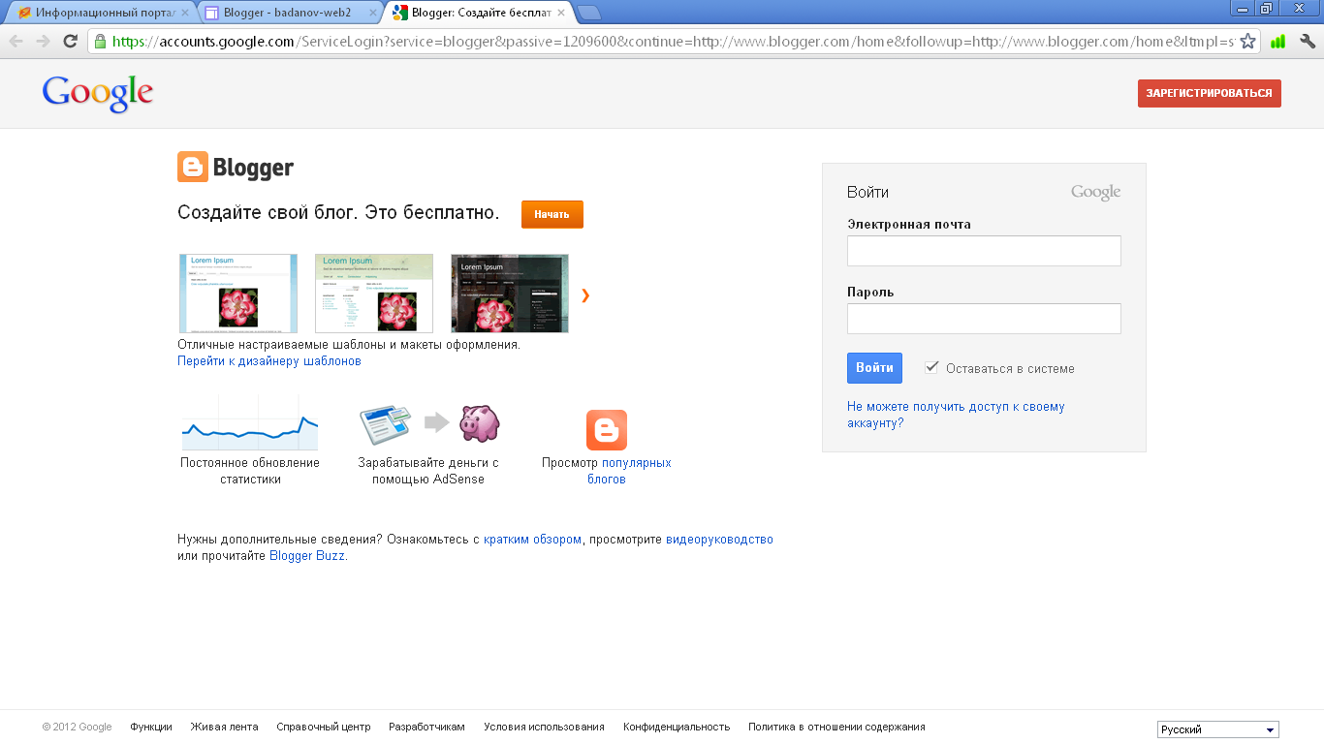Open Функции footer link
1324x744 pixels.
tap(151, 727)
